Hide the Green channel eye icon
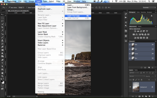Image resolution: width=157 pixels, height=98 pixels. click(x=130, y=54)
